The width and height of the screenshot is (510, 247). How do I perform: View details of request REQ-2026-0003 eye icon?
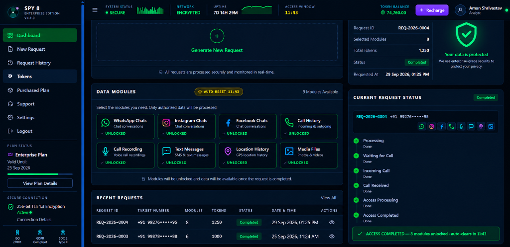332,236
